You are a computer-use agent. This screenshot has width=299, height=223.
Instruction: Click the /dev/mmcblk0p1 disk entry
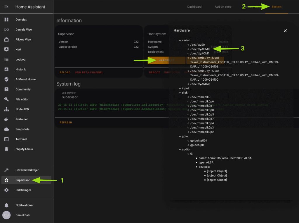point(202,106)
